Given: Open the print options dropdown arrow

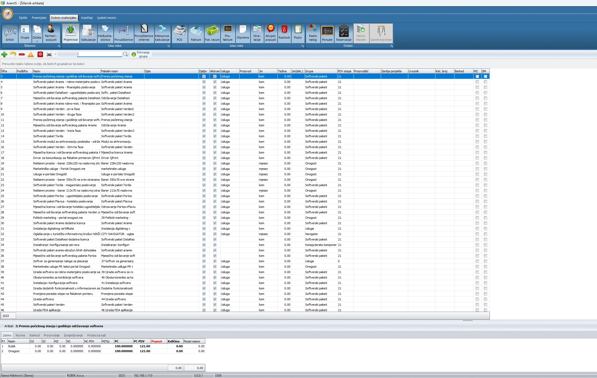Looking at the screenshot, I should [55, 54].
